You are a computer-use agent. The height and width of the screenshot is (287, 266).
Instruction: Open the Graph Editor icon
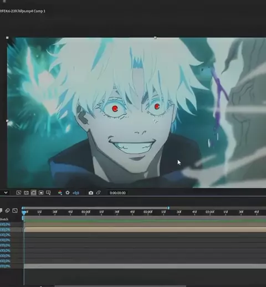tap(15, 211)
